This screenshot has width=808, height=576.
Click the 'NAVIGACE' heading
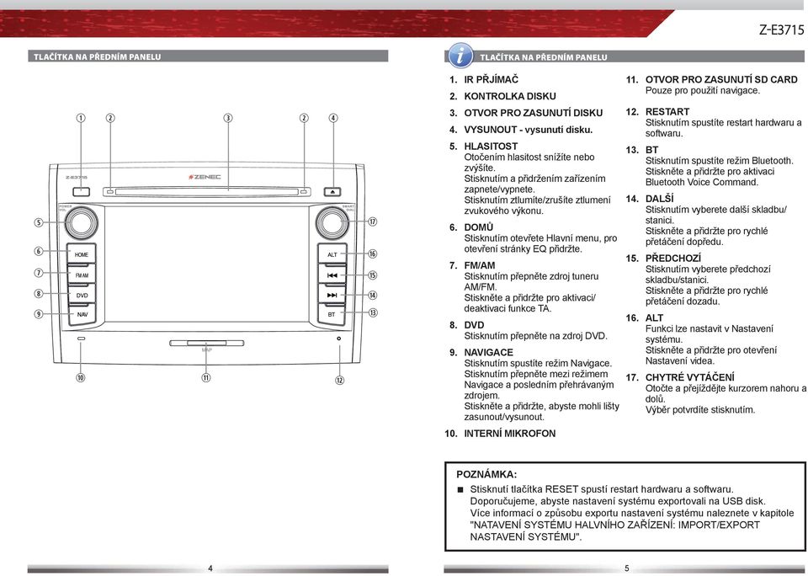pos(488,353)
